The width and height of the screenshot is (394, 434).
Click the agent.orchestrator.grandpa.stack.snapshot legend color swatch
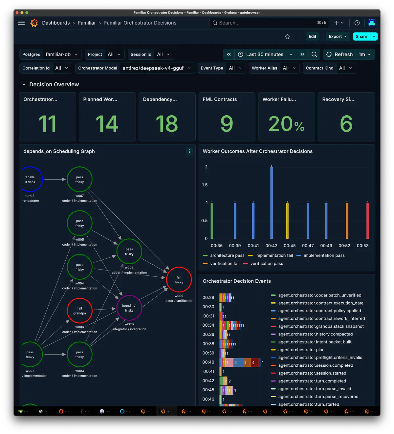(x=273, y=326)
